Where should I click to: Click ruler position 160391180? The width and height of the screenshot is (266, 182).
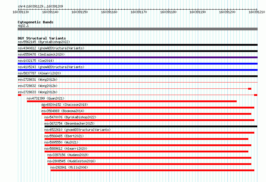click(x=168, y=12)
